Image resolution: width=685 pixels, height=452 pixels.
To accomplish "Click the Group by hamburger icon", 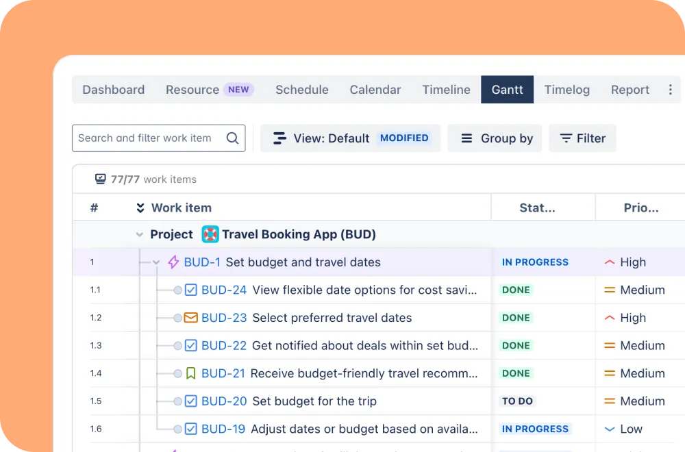I will [x=466, y=138].
